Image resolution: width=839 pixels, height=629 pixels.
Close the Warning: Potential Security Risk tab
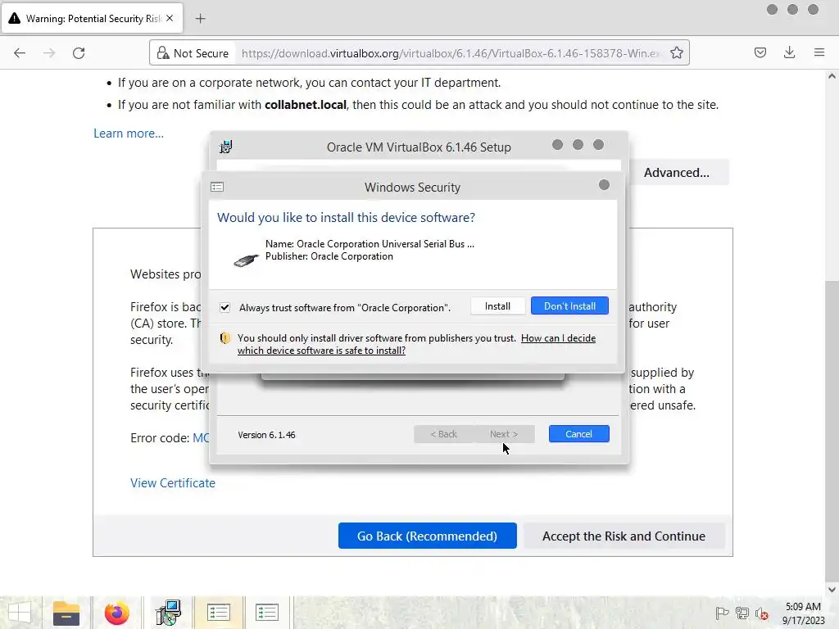[170, 18]
